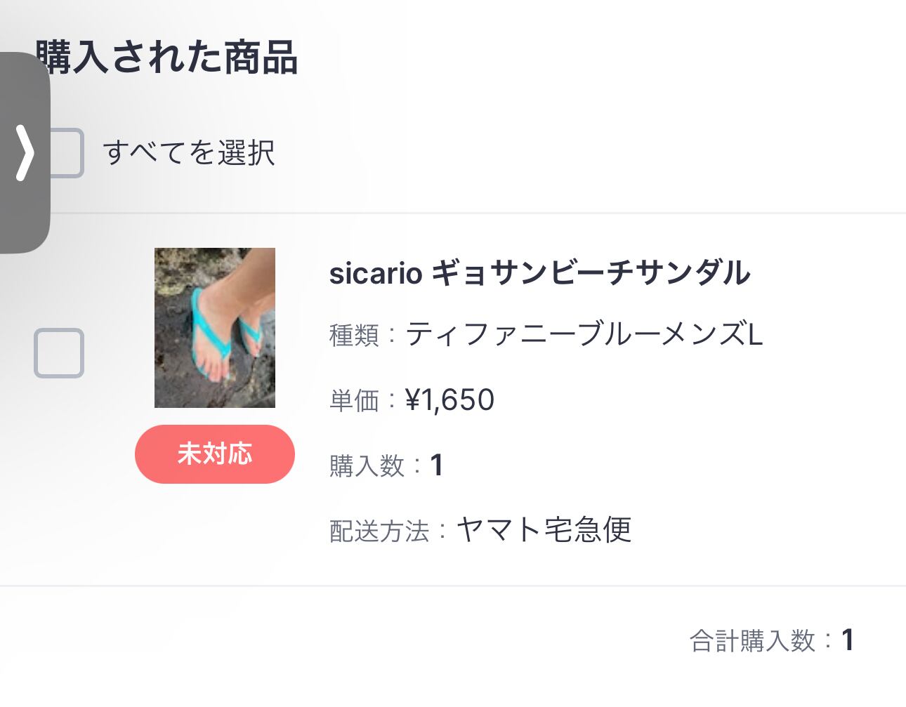This screenshot has width=906, height=707.
Task: Select the ティファニーブルーメンズL variant text
Action: [584, 334]
